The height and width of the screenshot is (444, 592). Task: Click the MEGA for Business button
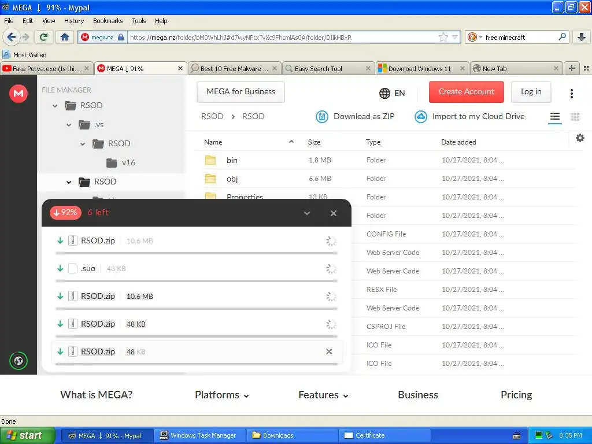tap(240, 92)
